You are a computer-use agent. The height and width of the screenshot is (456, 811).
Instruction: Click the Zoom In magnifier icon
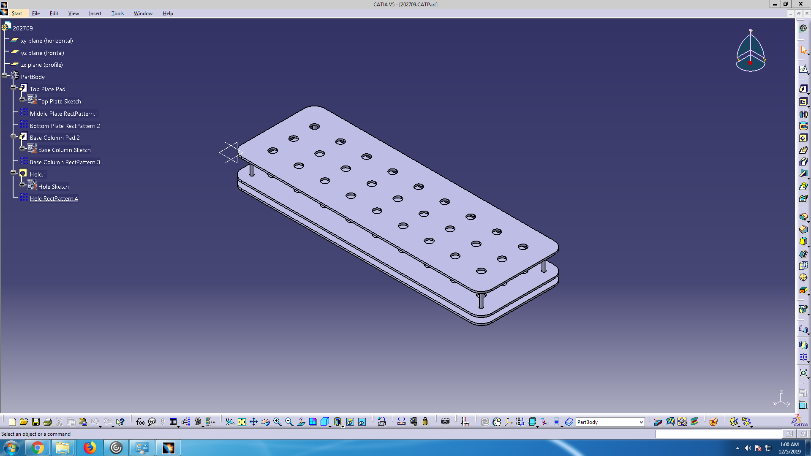tap(278, 422)
